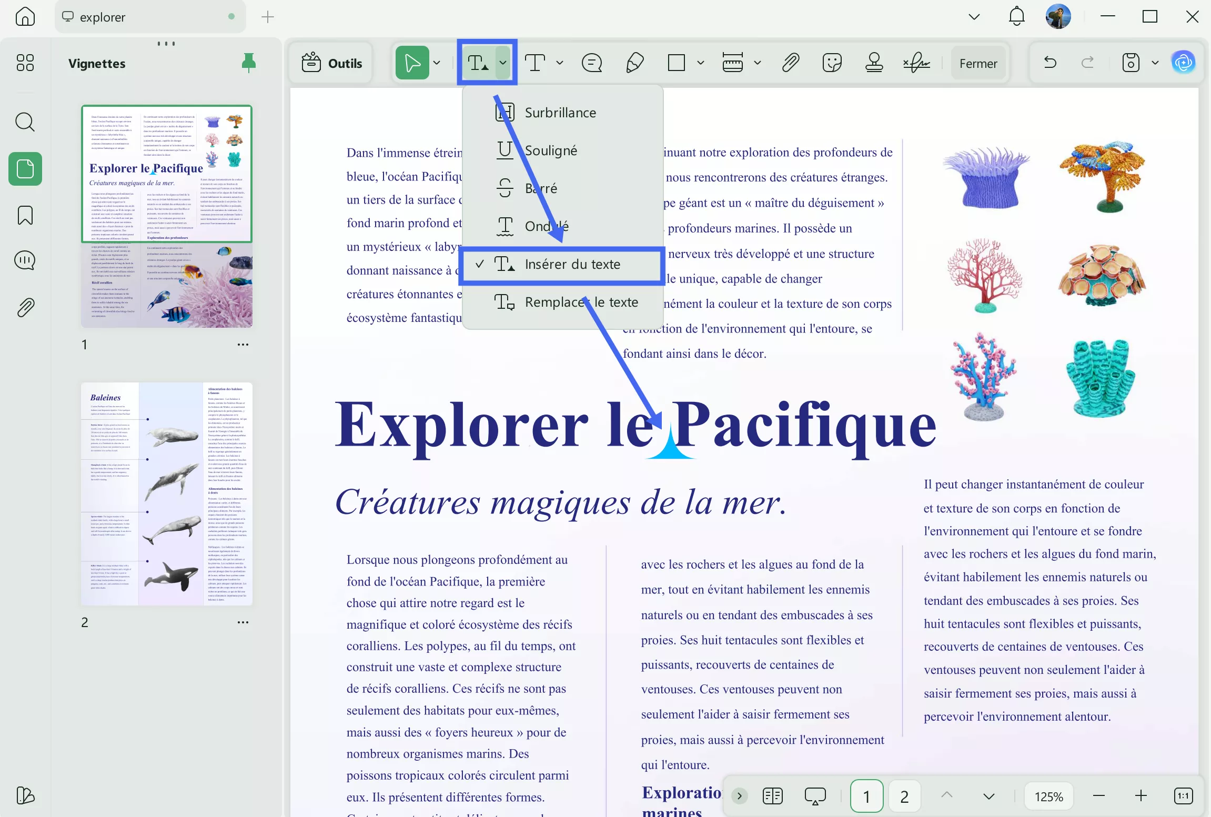Select the stamp tool icon

(x=874, y=63)
